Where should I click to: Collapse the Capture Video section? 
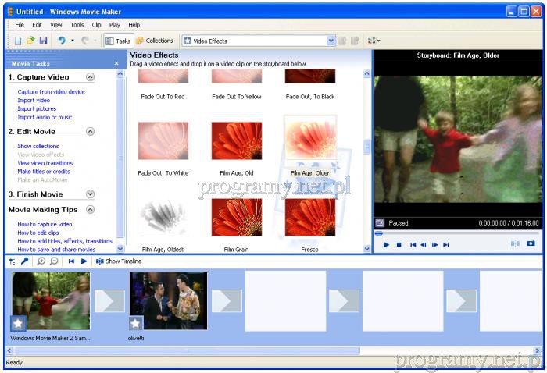click(91, 77)
